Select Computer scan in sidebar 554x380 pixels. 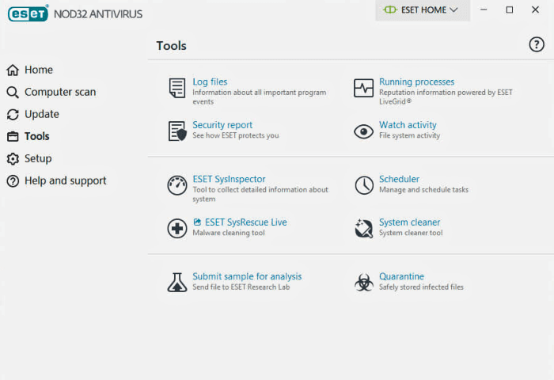coord(51,93)
